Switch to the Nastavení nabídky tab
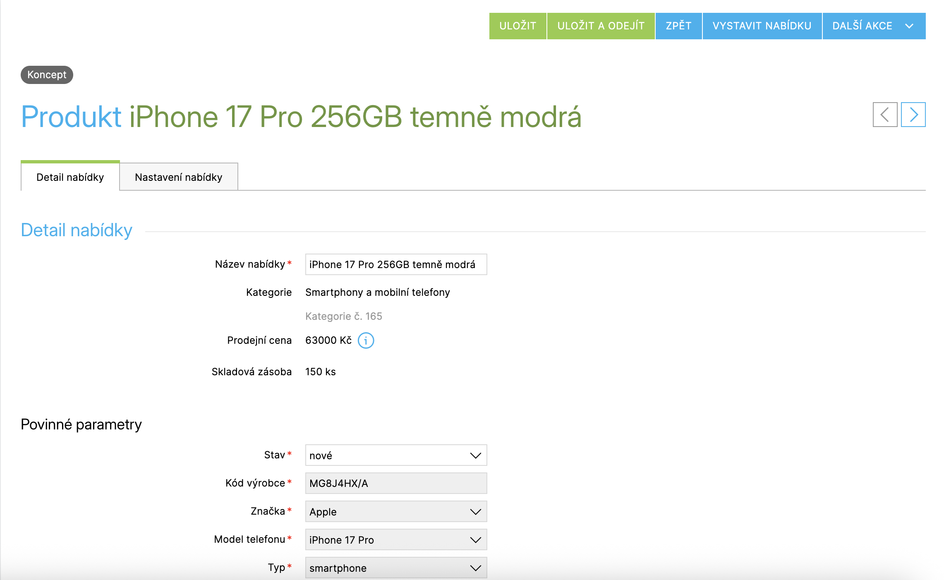 tap(178, 177)
